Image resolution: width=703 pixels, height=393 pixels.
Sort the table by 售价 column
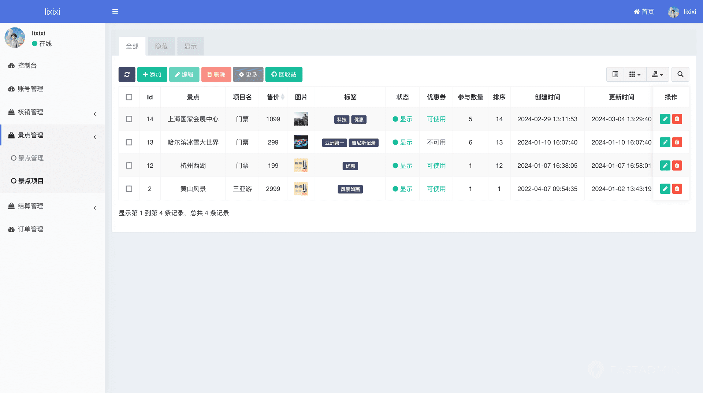tap(273, 97)
